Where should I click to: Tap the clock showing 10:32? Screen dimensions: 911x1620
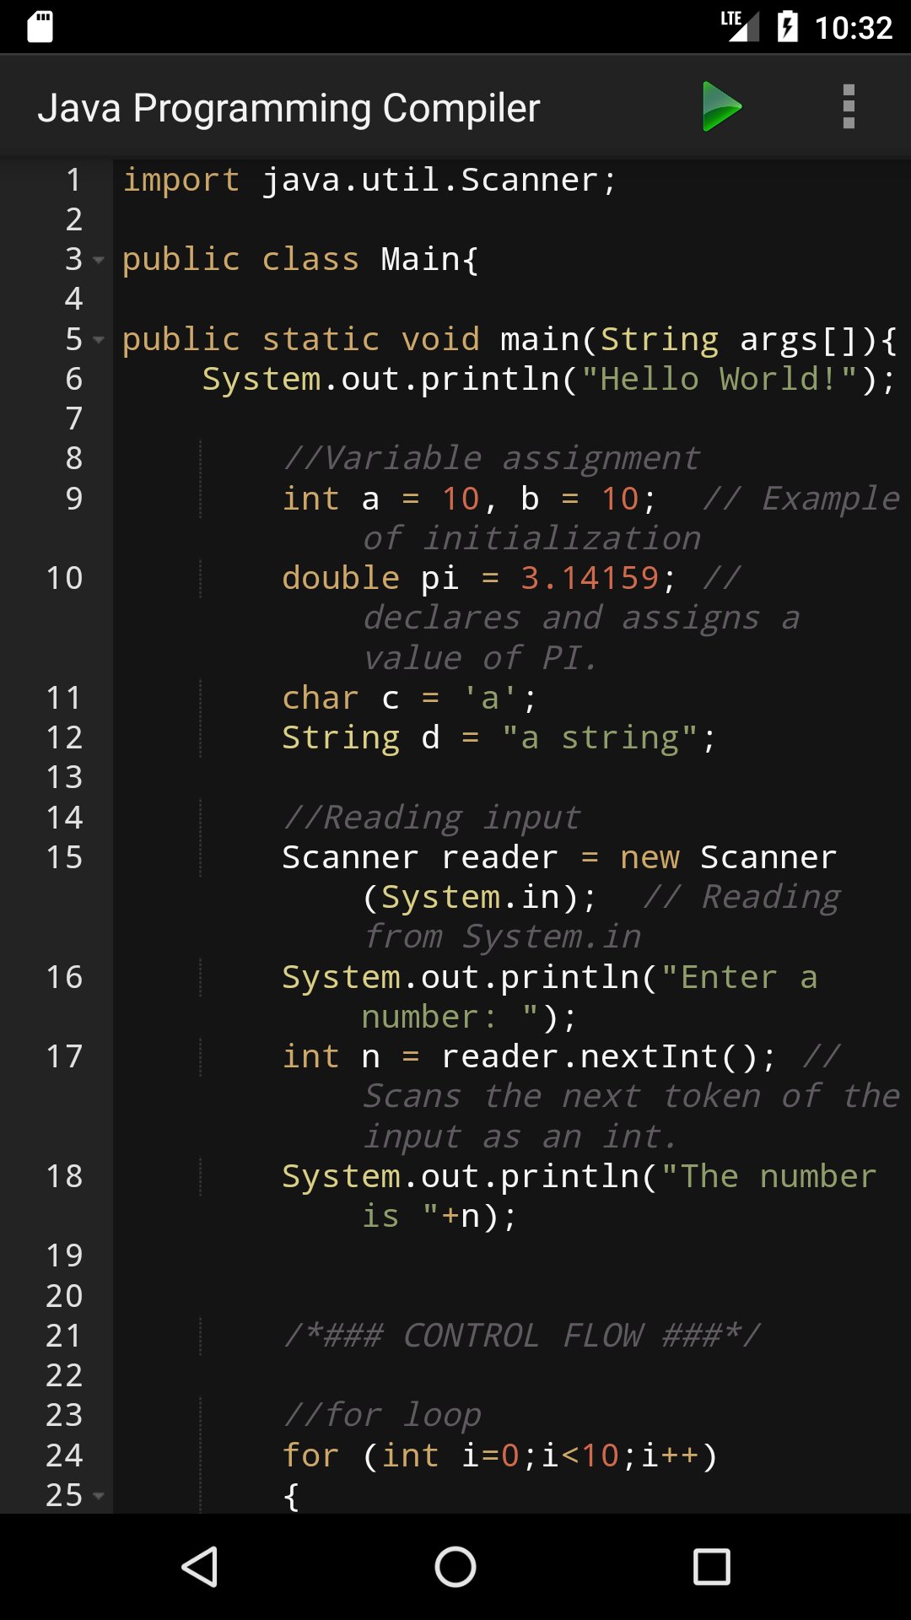pyautogui.click(x=853, y=28)
